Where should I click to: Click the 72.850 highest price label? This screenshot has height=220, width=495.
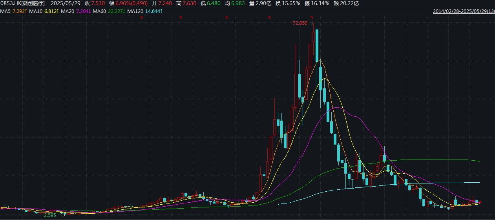[x=300, y=23]
